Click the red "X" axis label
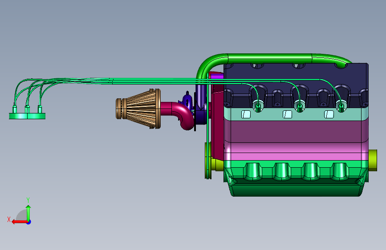 [x=9, y=219]
